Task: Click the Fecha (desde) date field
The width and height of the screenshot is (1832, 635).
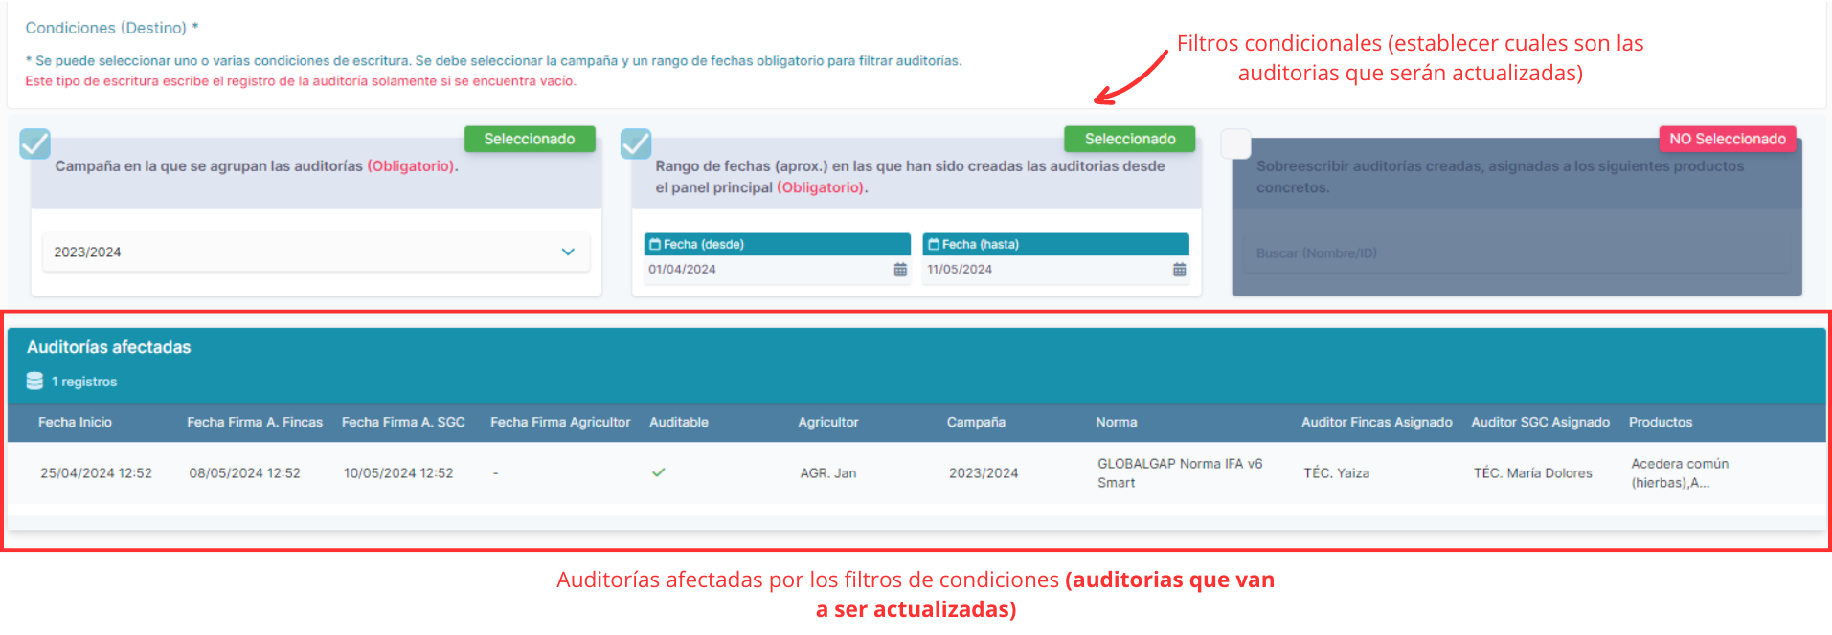Action: pyautogui.click(x=777, y=270)
